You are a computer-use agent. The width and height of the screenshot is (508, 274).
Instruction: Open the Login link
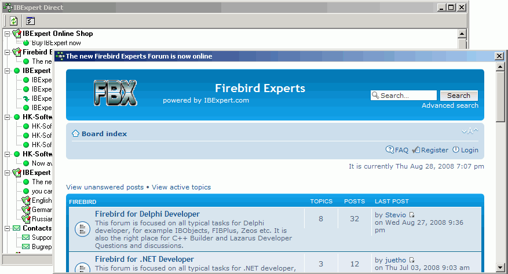pyautogui.click(x=469, y=150)
